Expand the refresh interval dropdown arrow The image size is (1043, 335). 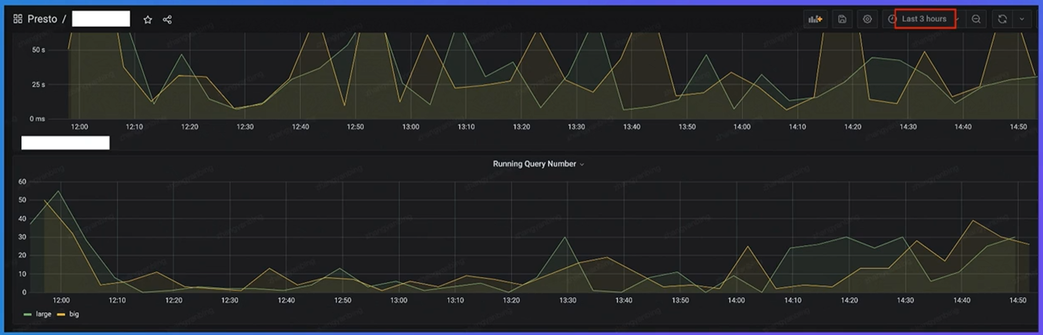point(1022,19)
